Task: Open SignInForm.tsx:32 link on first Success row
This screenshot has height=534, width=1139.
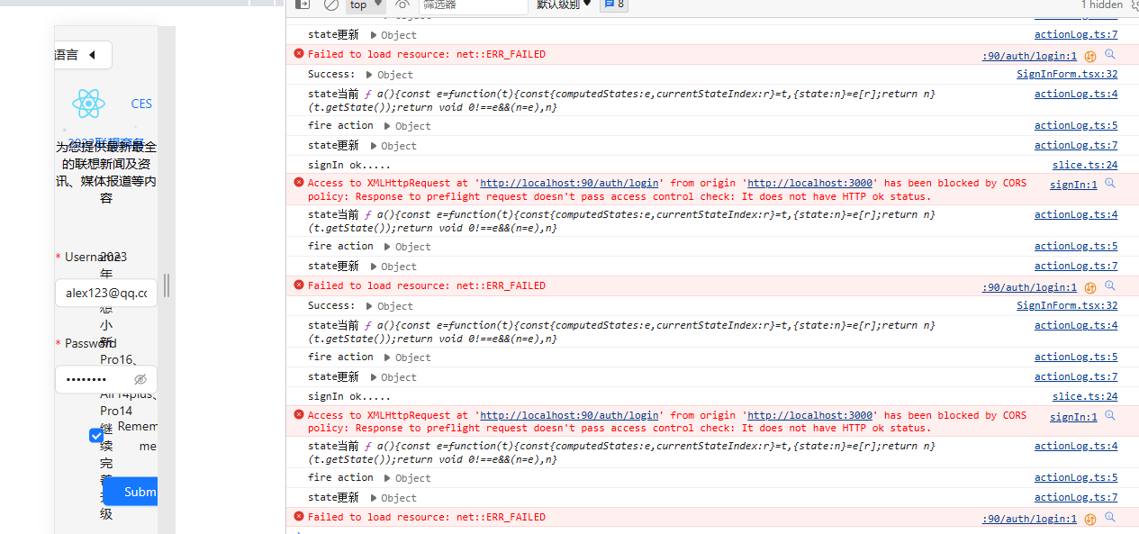Action: click(1067, 75)
